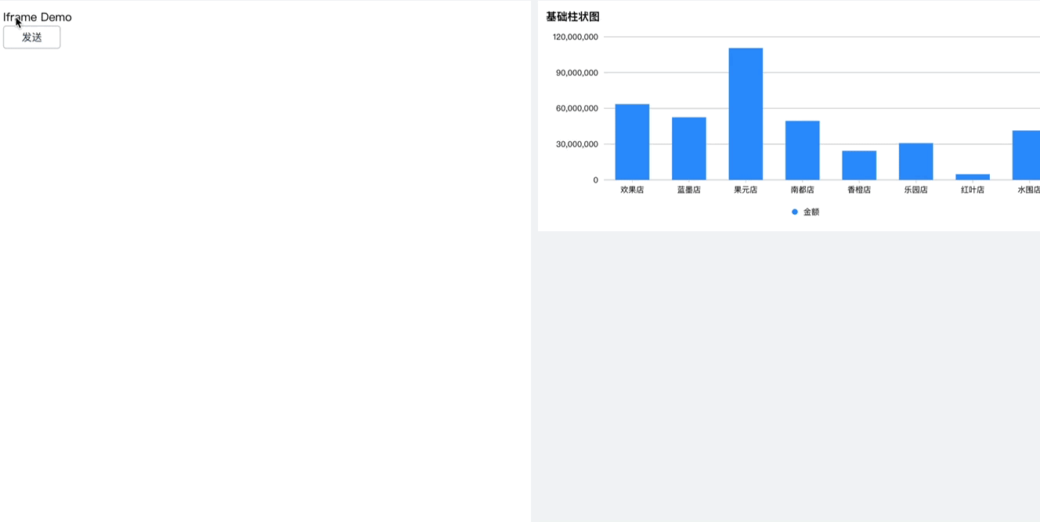This screenshot has height=522, width=1040.
Task: Click the 果元店 x-axis label
Action: [x=746, y=189]
